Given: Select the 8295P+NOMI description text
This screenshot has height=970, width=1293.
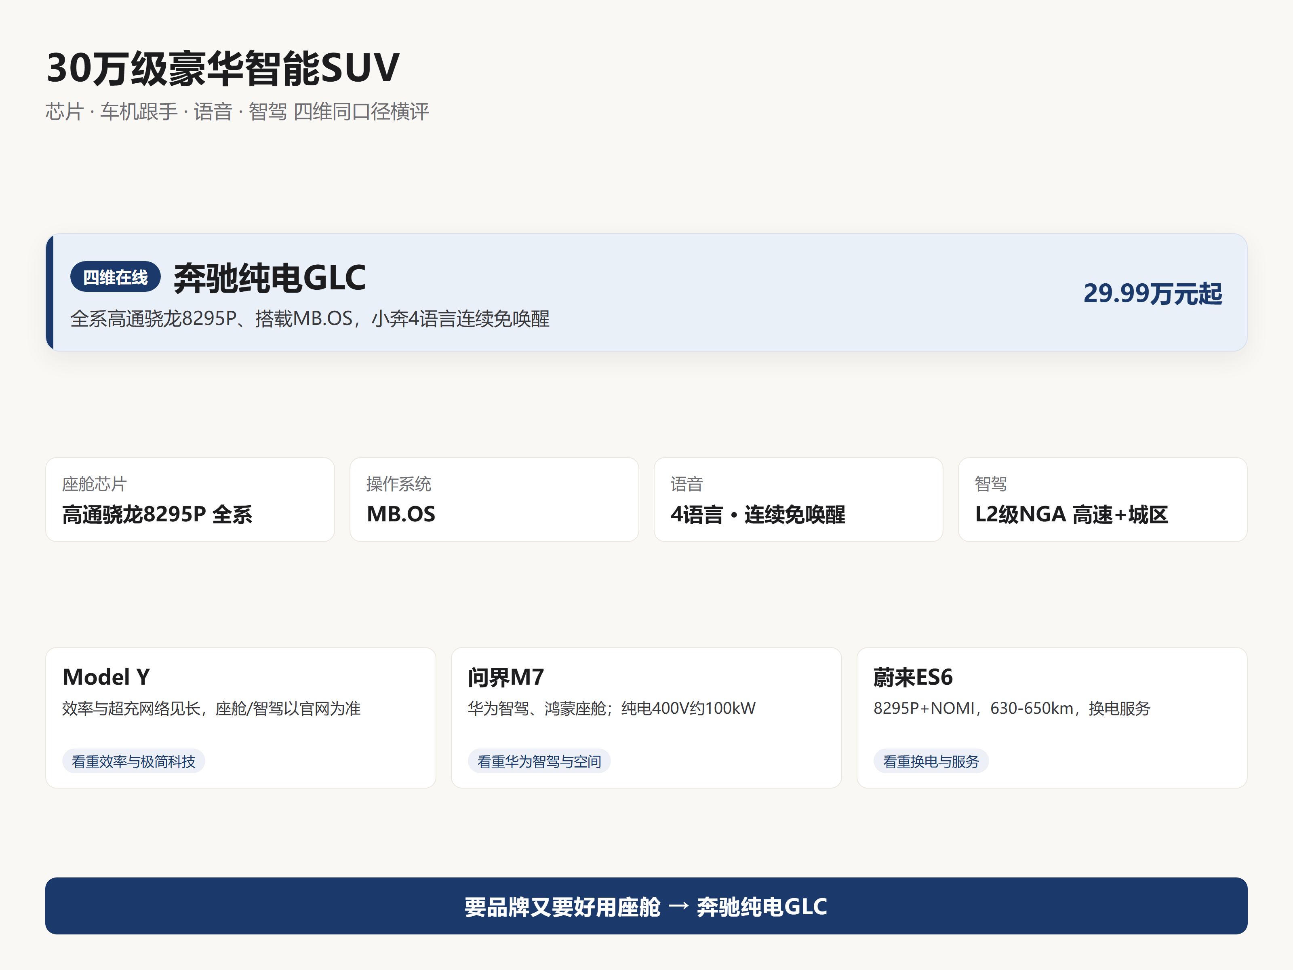Looking at the screenshot, I should [x=1011, y=708].
